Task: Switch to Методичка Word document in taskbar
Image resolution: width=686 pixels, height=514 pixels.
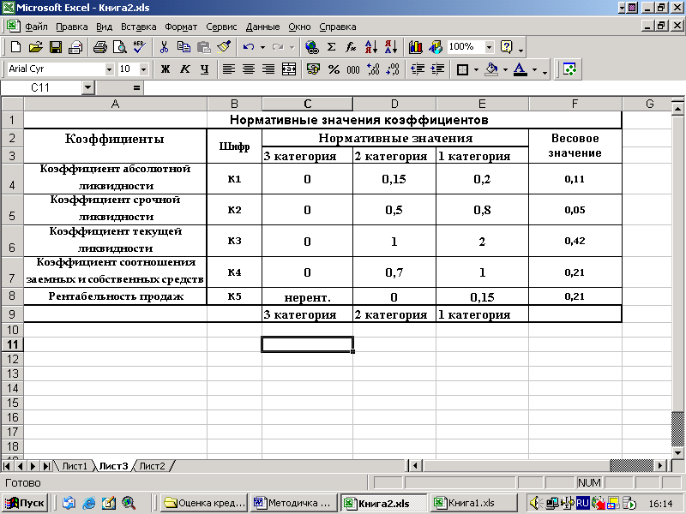Action: 293,503
